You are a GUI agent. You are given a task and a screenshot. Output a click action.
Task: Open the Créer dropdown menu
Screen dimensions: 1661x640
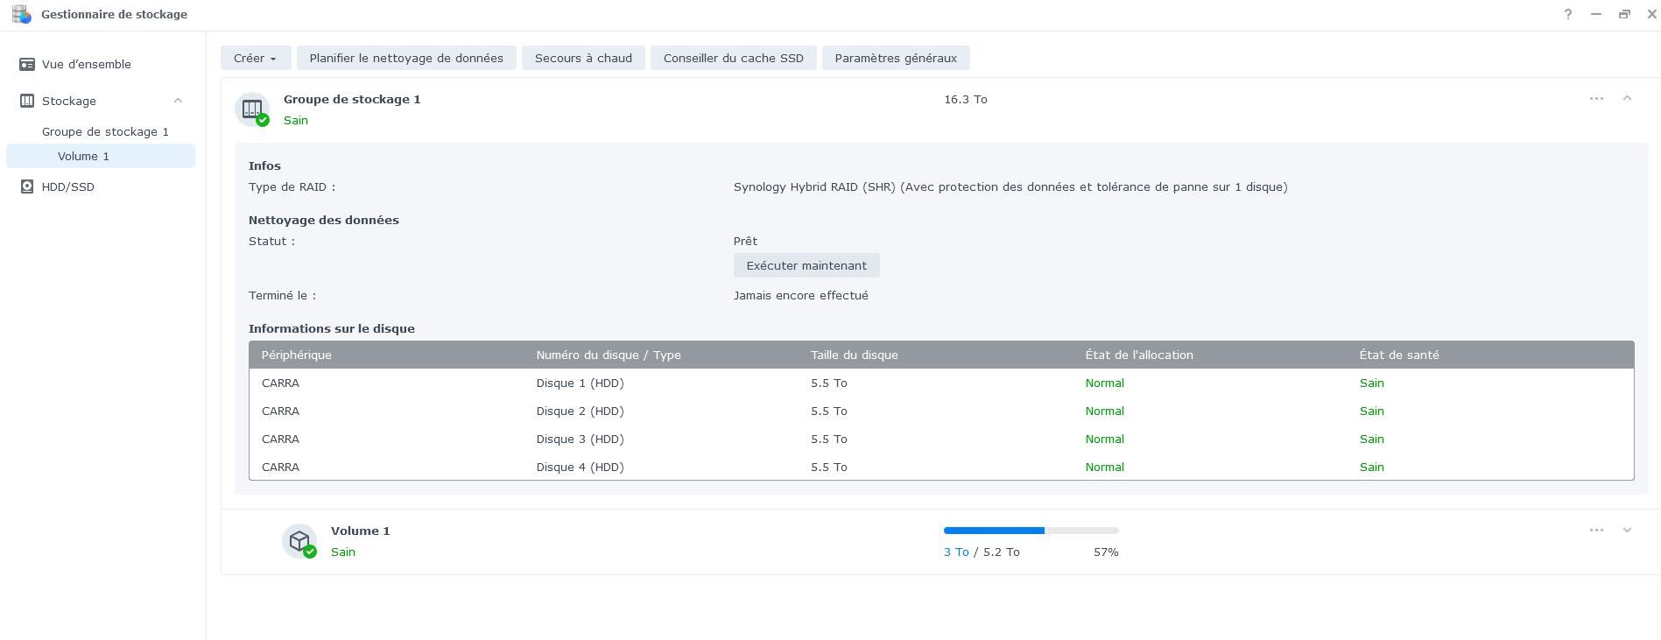[x=255, y=58]
